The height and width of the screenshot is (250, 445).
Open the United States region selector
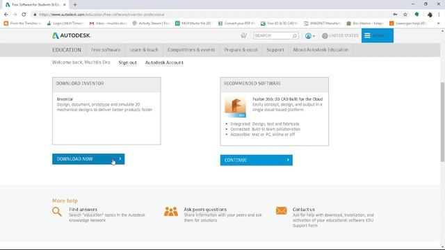pos(340,35)
